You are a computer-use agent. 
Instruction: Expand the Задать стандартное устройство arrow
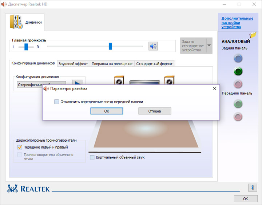coord(209,46)
